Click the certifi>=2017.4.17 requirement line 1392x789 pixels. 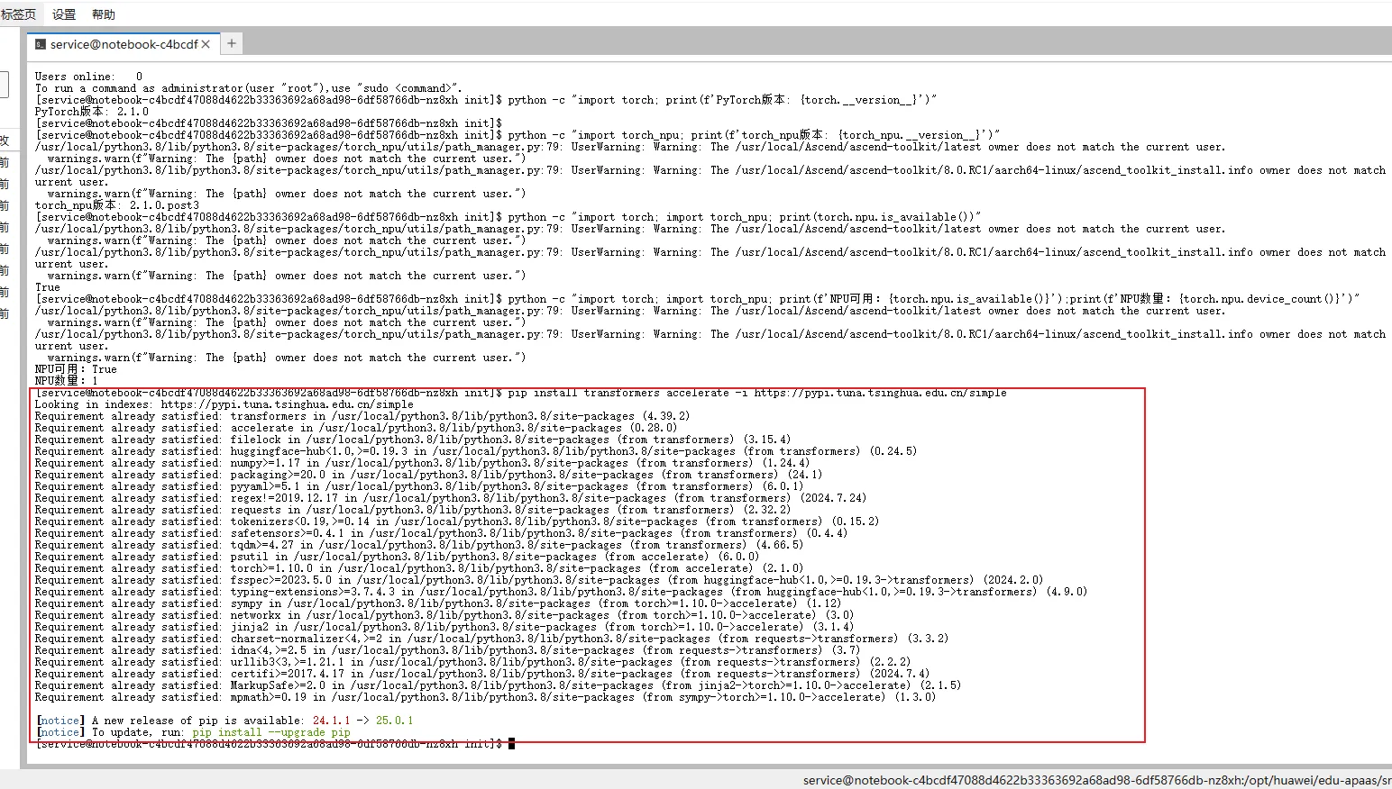(482, 674)
